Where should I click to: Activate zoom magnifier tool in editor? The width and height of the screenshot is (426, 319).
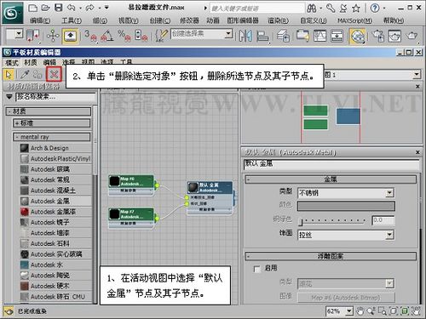tap(371, 311)
